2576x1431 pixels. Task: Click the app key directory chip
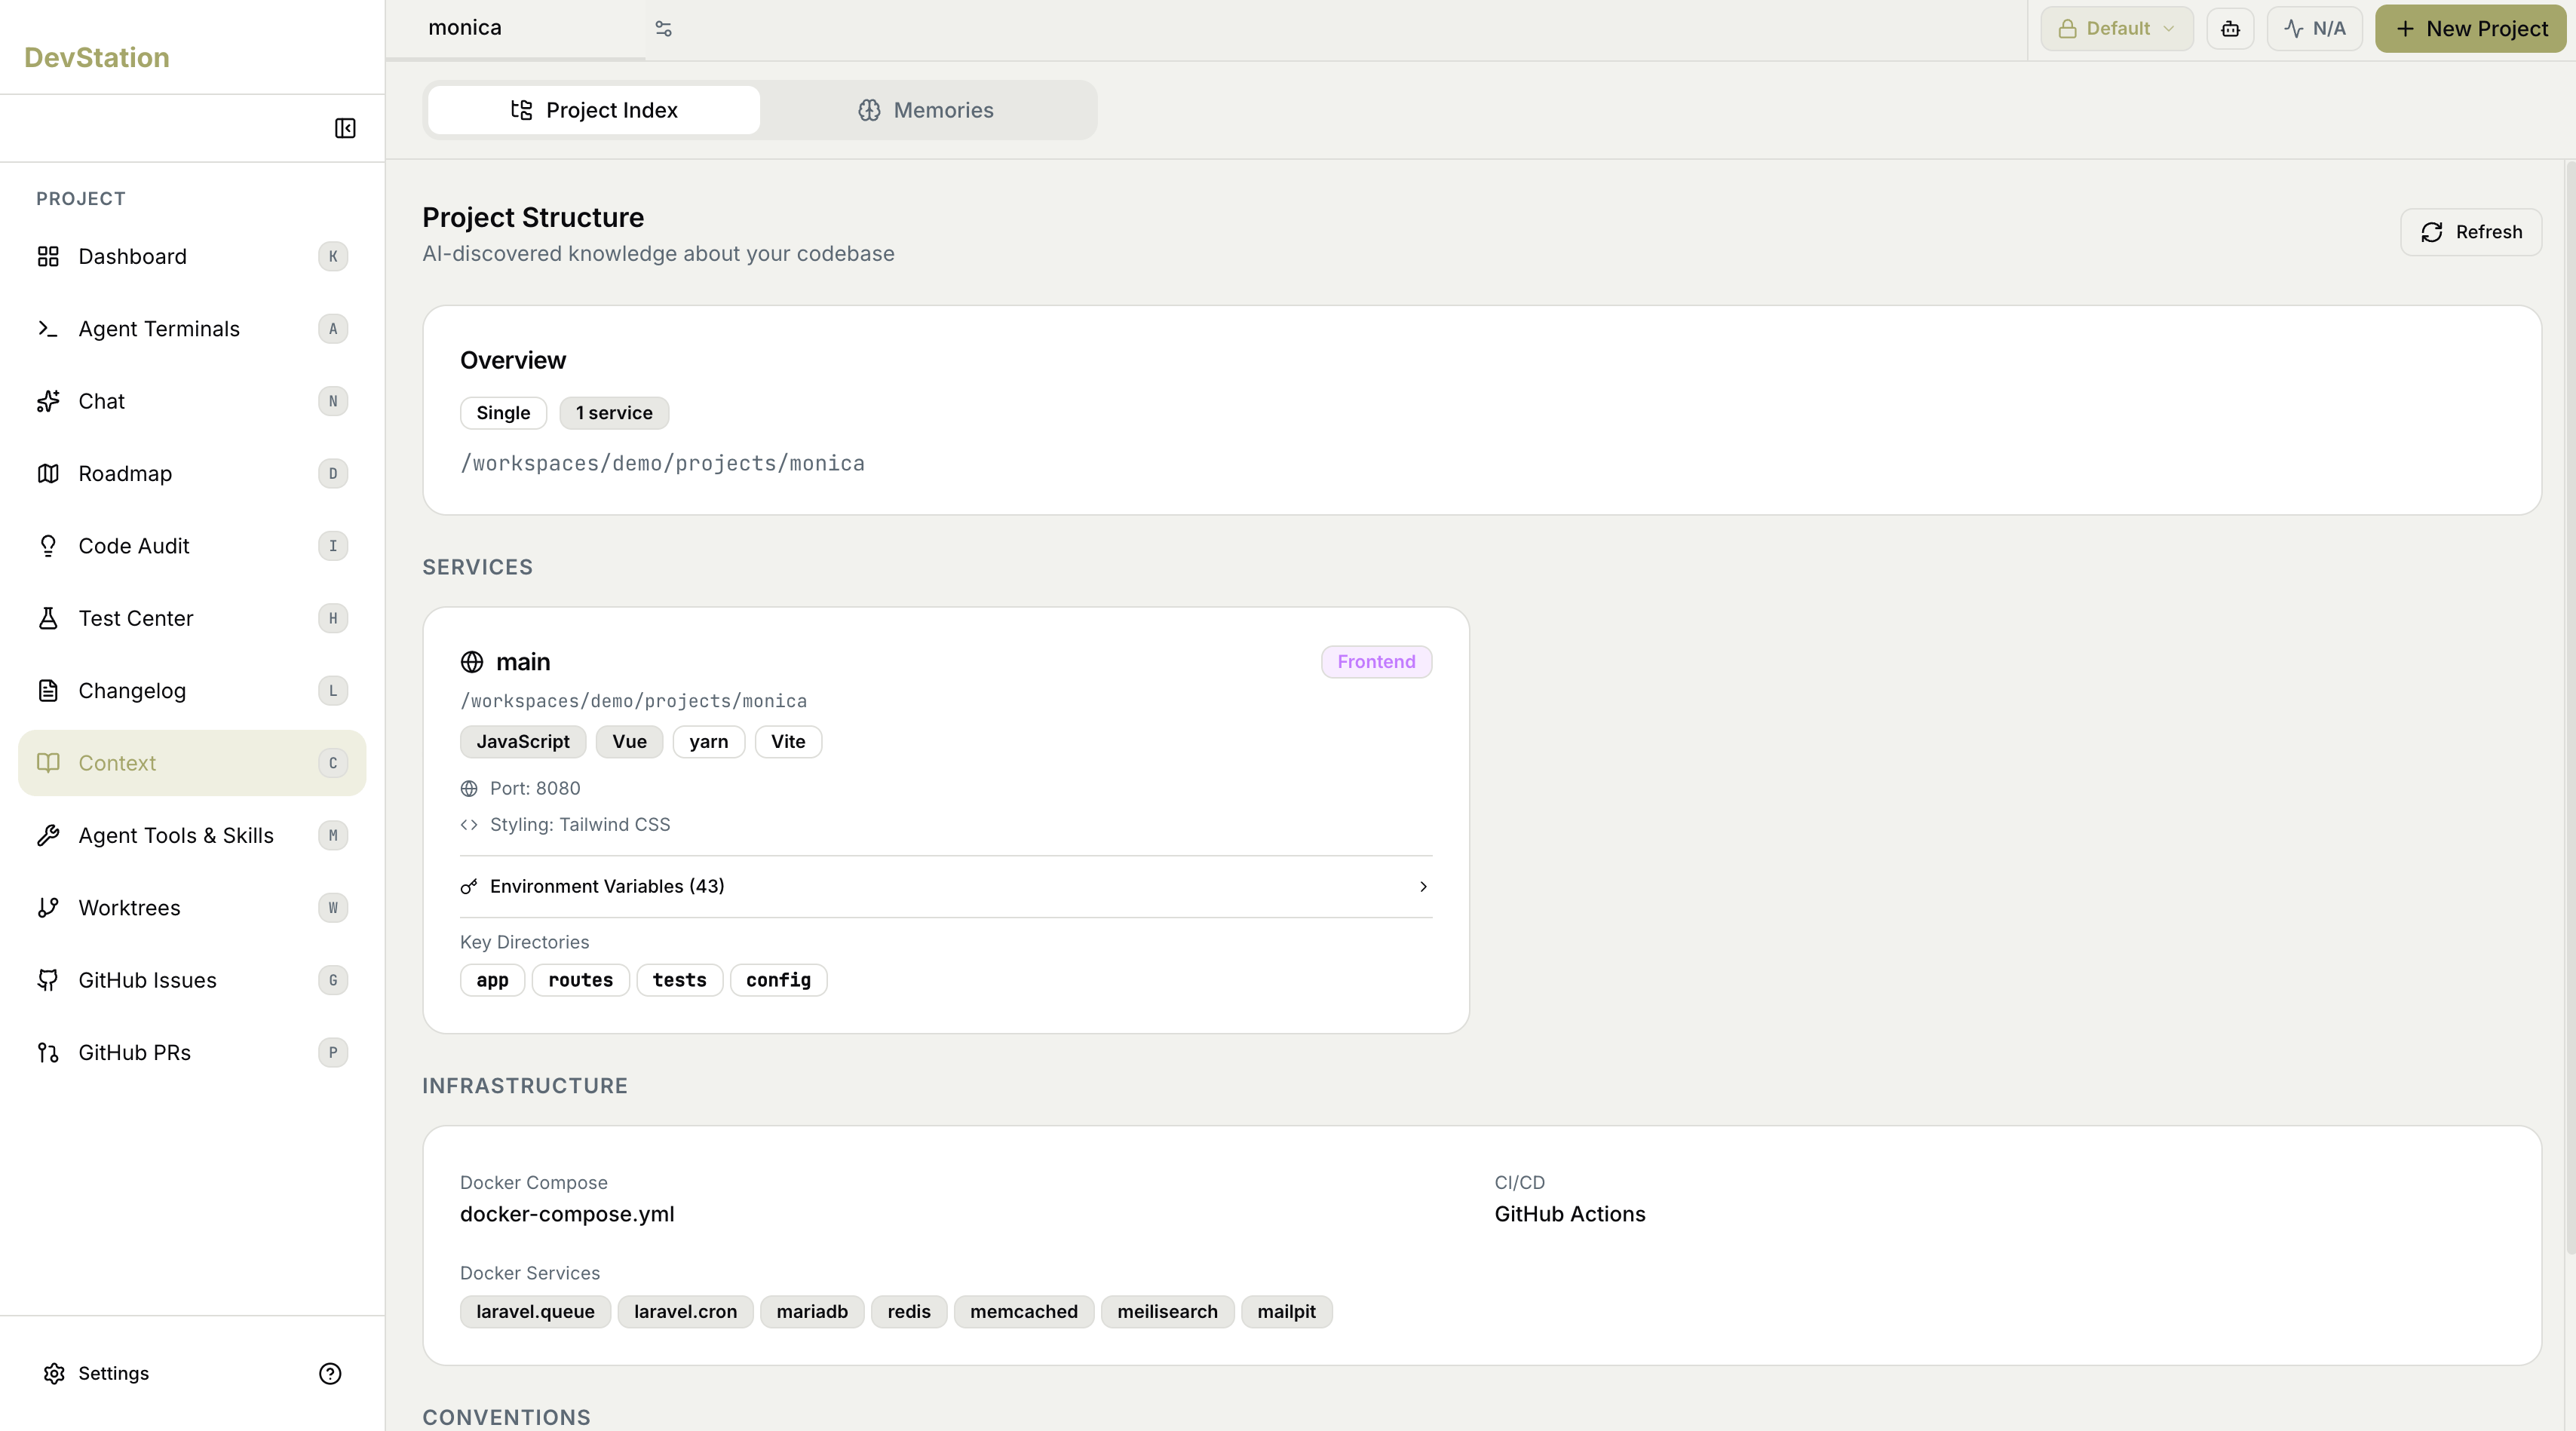[492, 980]
